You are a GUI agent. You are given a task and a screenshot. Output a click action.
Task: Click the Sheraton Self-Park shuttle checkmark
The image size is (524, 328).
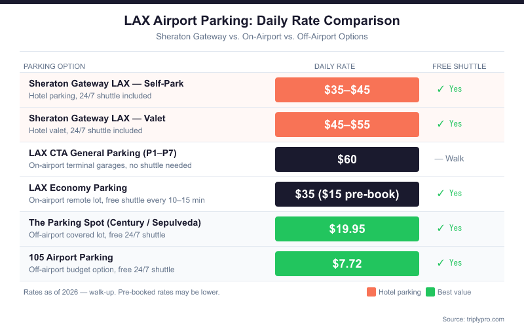[441, 89]
